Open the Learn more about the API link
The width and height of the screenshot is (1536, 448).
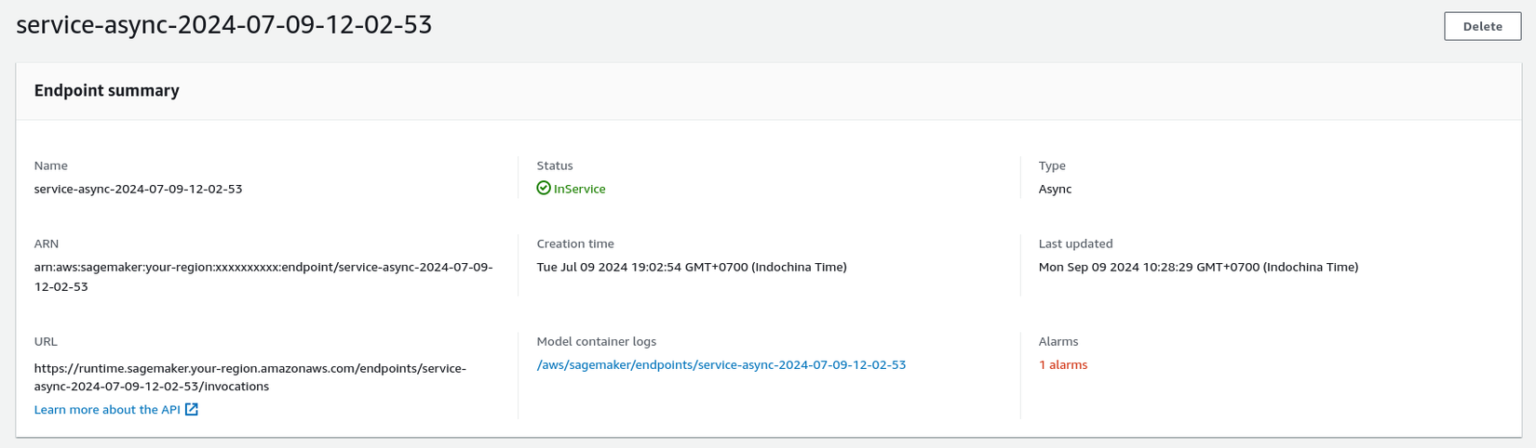[x=107, y=410]
